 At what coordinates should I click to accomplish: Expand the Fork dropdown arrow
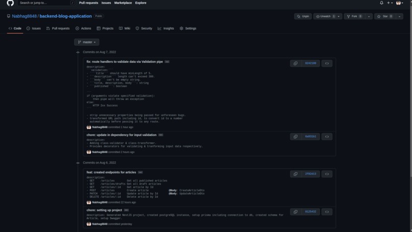[x=369, y=16]
